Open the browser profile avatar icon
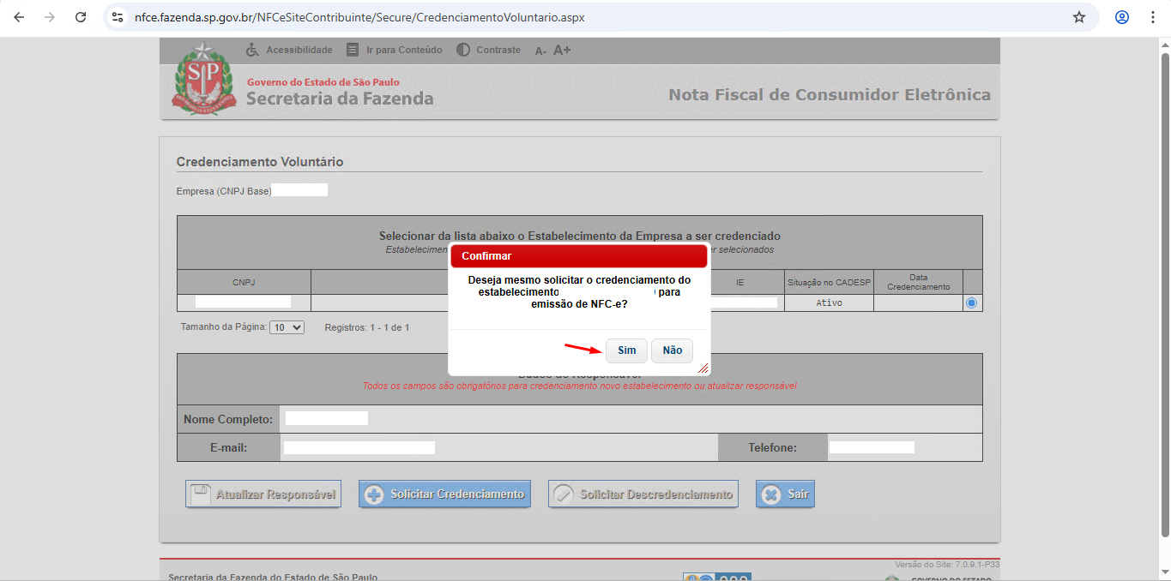Viewport: 1171px width, 581px height. (1121, 17)
